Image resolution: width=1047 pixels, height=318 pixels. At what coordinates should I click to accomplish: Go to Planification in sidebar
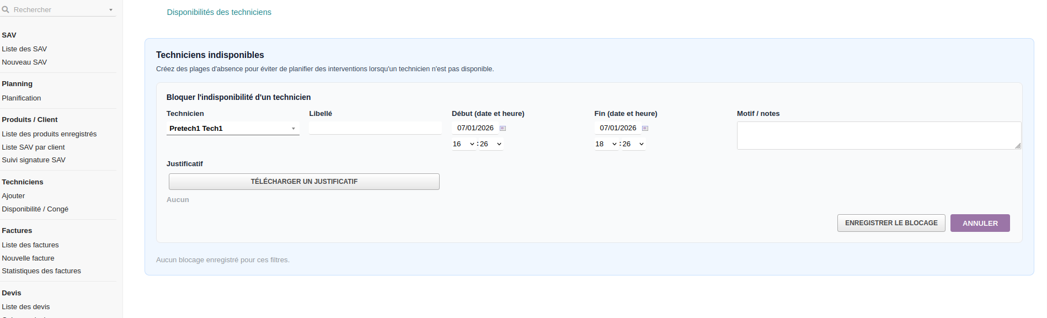22,98
